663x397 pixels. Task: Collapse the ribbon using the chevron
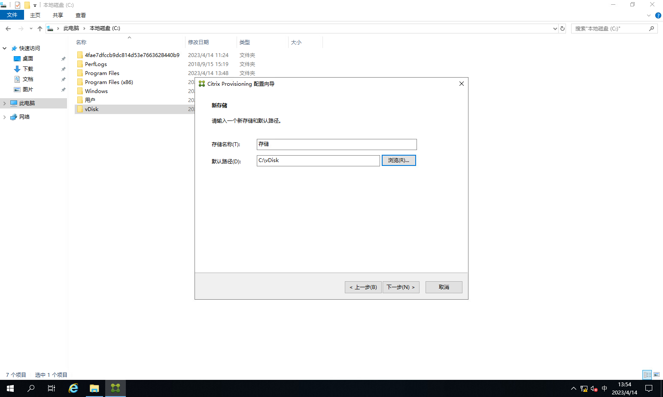click(648, 15)
